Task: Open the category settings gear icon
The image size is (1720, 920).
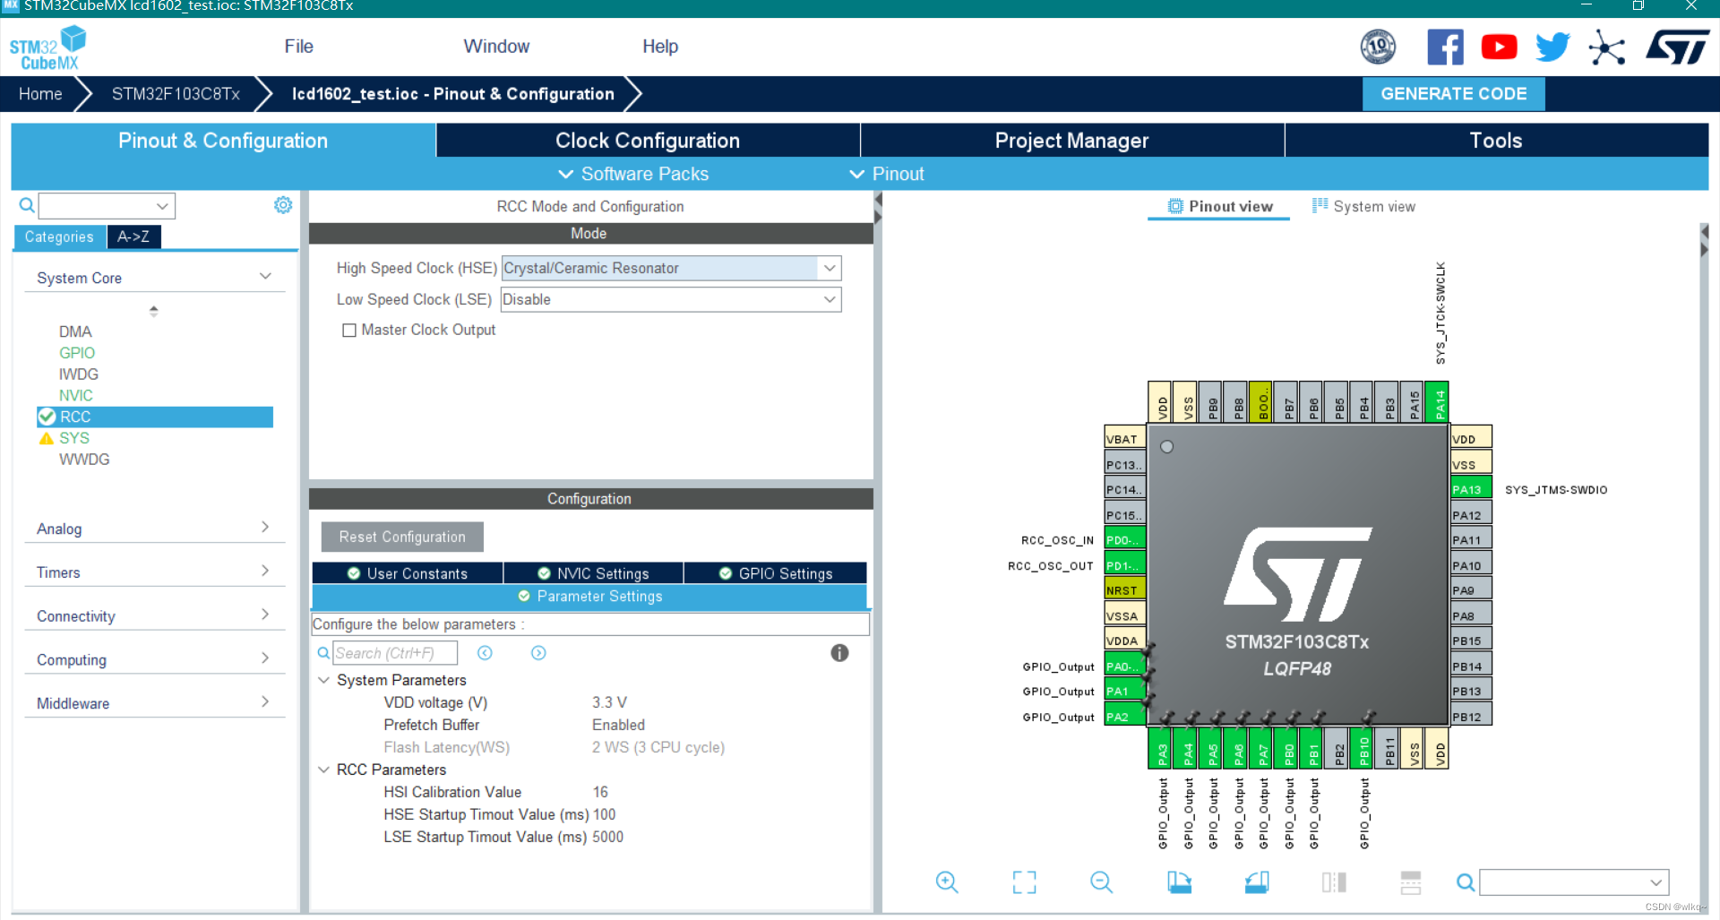Action: (283, 205)
